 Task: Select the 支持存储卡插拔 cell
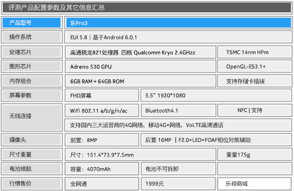[x=255, y=81]
